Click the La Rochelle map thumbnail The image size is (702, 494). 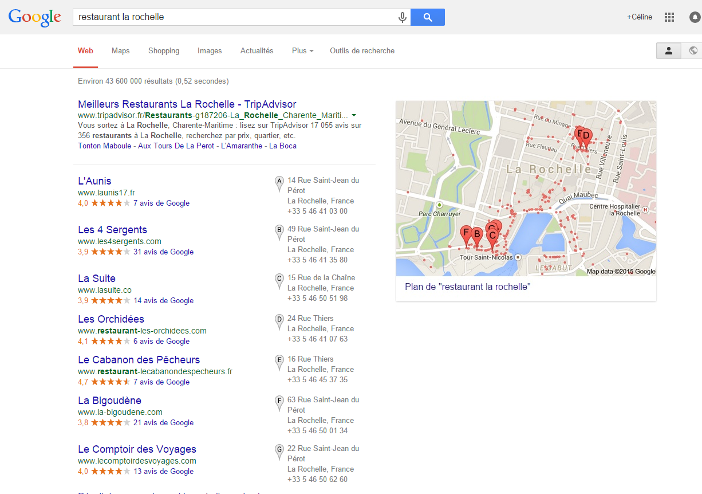tap(526, 189)
